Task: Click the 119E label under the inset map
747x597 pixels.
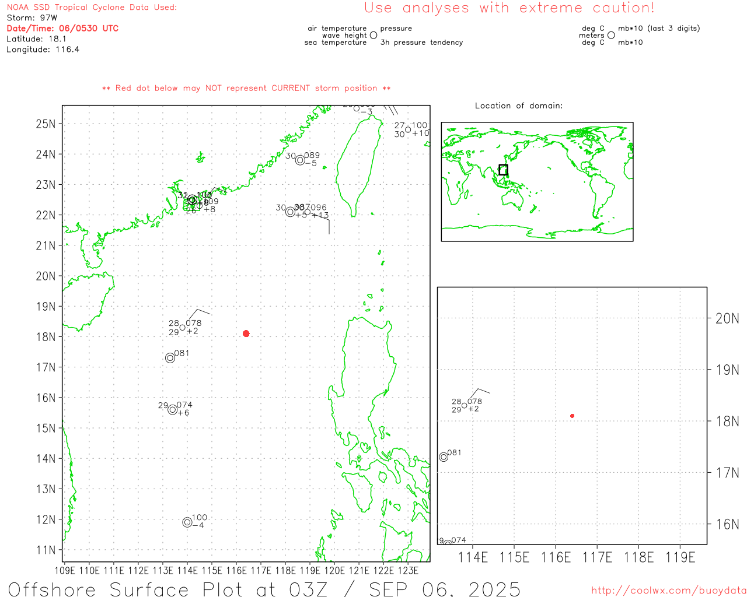Action: (x=680, y=557)
